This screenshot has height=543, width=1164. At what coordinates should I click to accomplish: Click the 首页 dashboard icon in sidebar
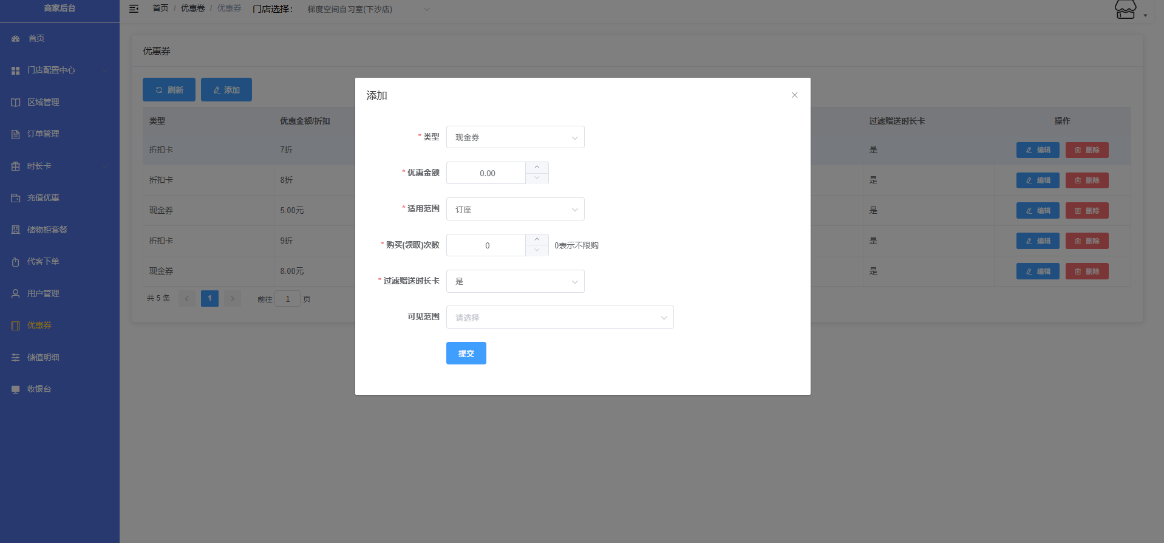pyautogui.click(x=16, y=39)
